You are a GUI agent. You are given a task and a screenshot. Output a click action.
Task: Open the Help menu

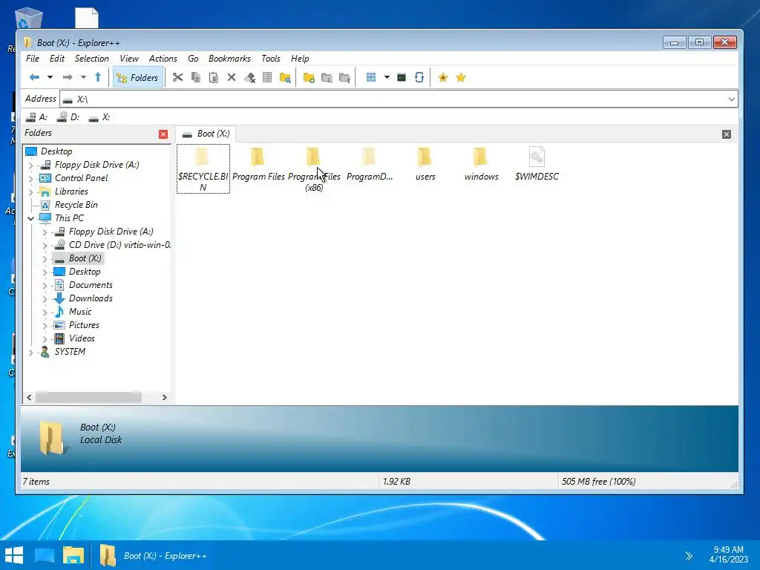coord(300,59)
